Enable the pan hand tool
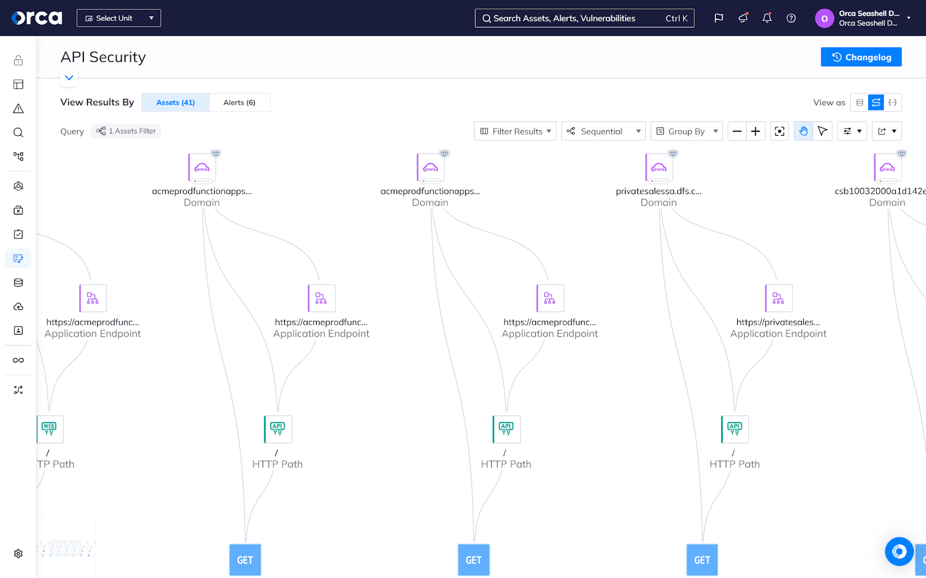Screen dimensions: 926x578 click(803, 131)
